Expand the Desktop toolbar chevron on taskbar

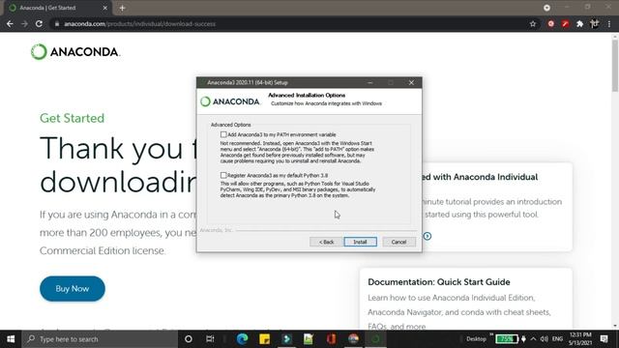tap(491, 334)
